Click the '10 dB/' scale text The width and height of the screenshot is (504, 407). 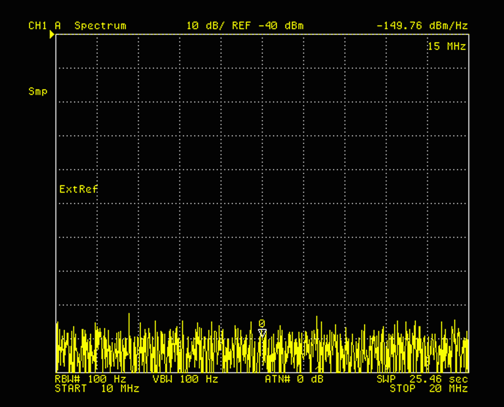(206, 26)
